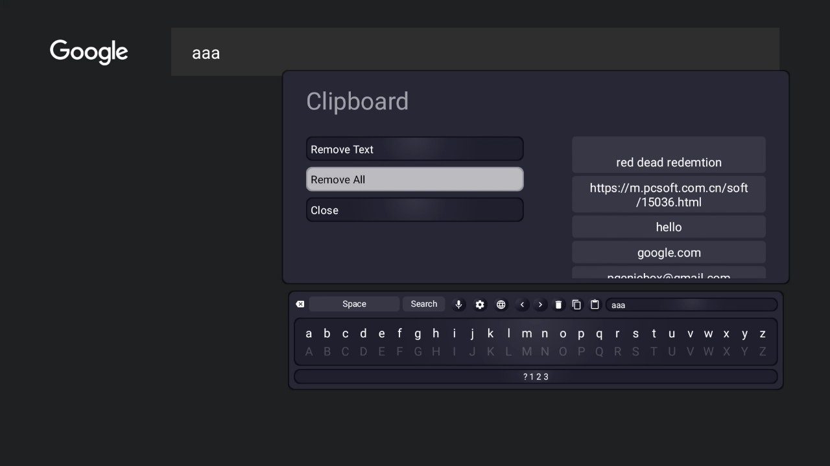Viewport: 830px width, 466px height.
Task: Tap the lowercase z key
Action: click(x=763, y=334)
